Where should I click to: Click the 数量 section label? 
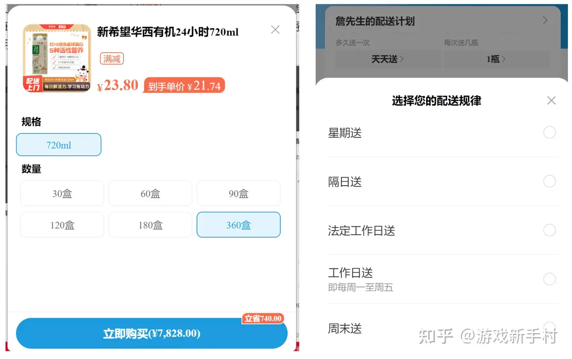click(31, 169)
